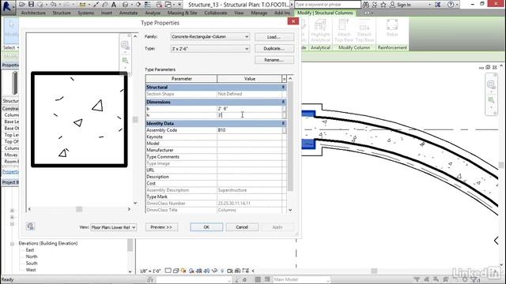Open the Family dropdown Concrete-Rectangular-Column

(210, 37)
